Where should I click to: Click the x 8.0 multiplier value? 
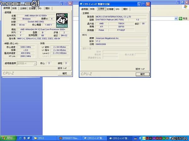pyautogui.click(x=26, y=50)
